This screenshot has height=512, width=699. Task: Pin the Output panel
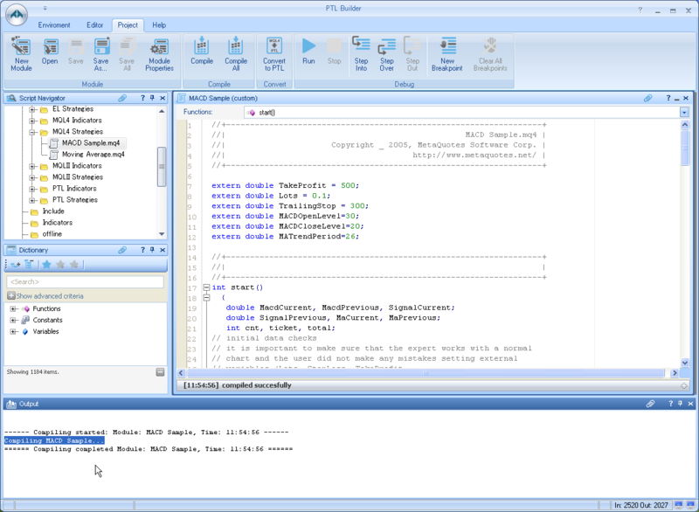tap(681, 404)
